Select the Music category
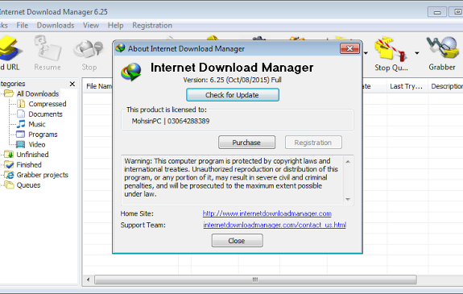Image resolution: width=463 pixels, height=294 pixels. click(37, 124)
